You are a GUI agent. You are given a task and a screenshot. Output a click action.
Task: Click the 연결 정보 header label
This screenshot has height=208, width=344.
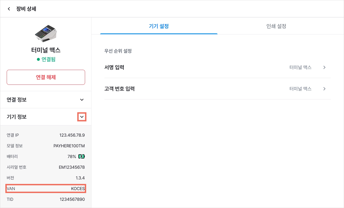tap(17, 100)
